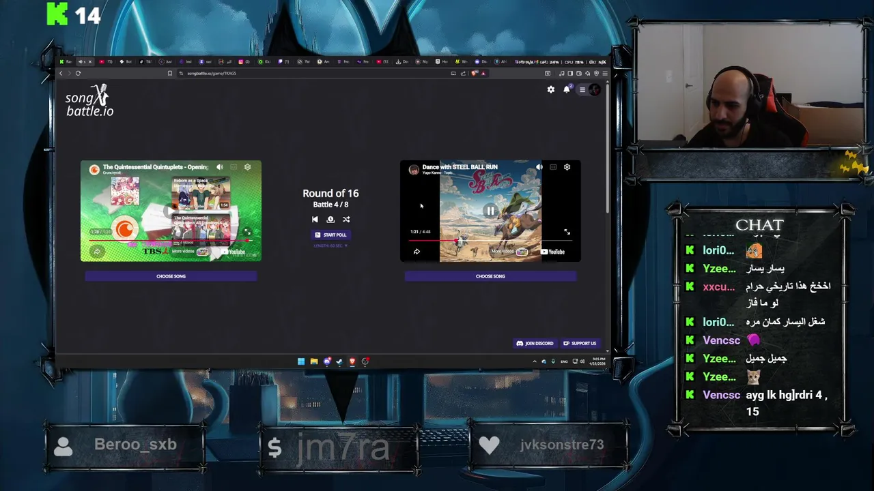Open Windows Start menu

point(301,361)
